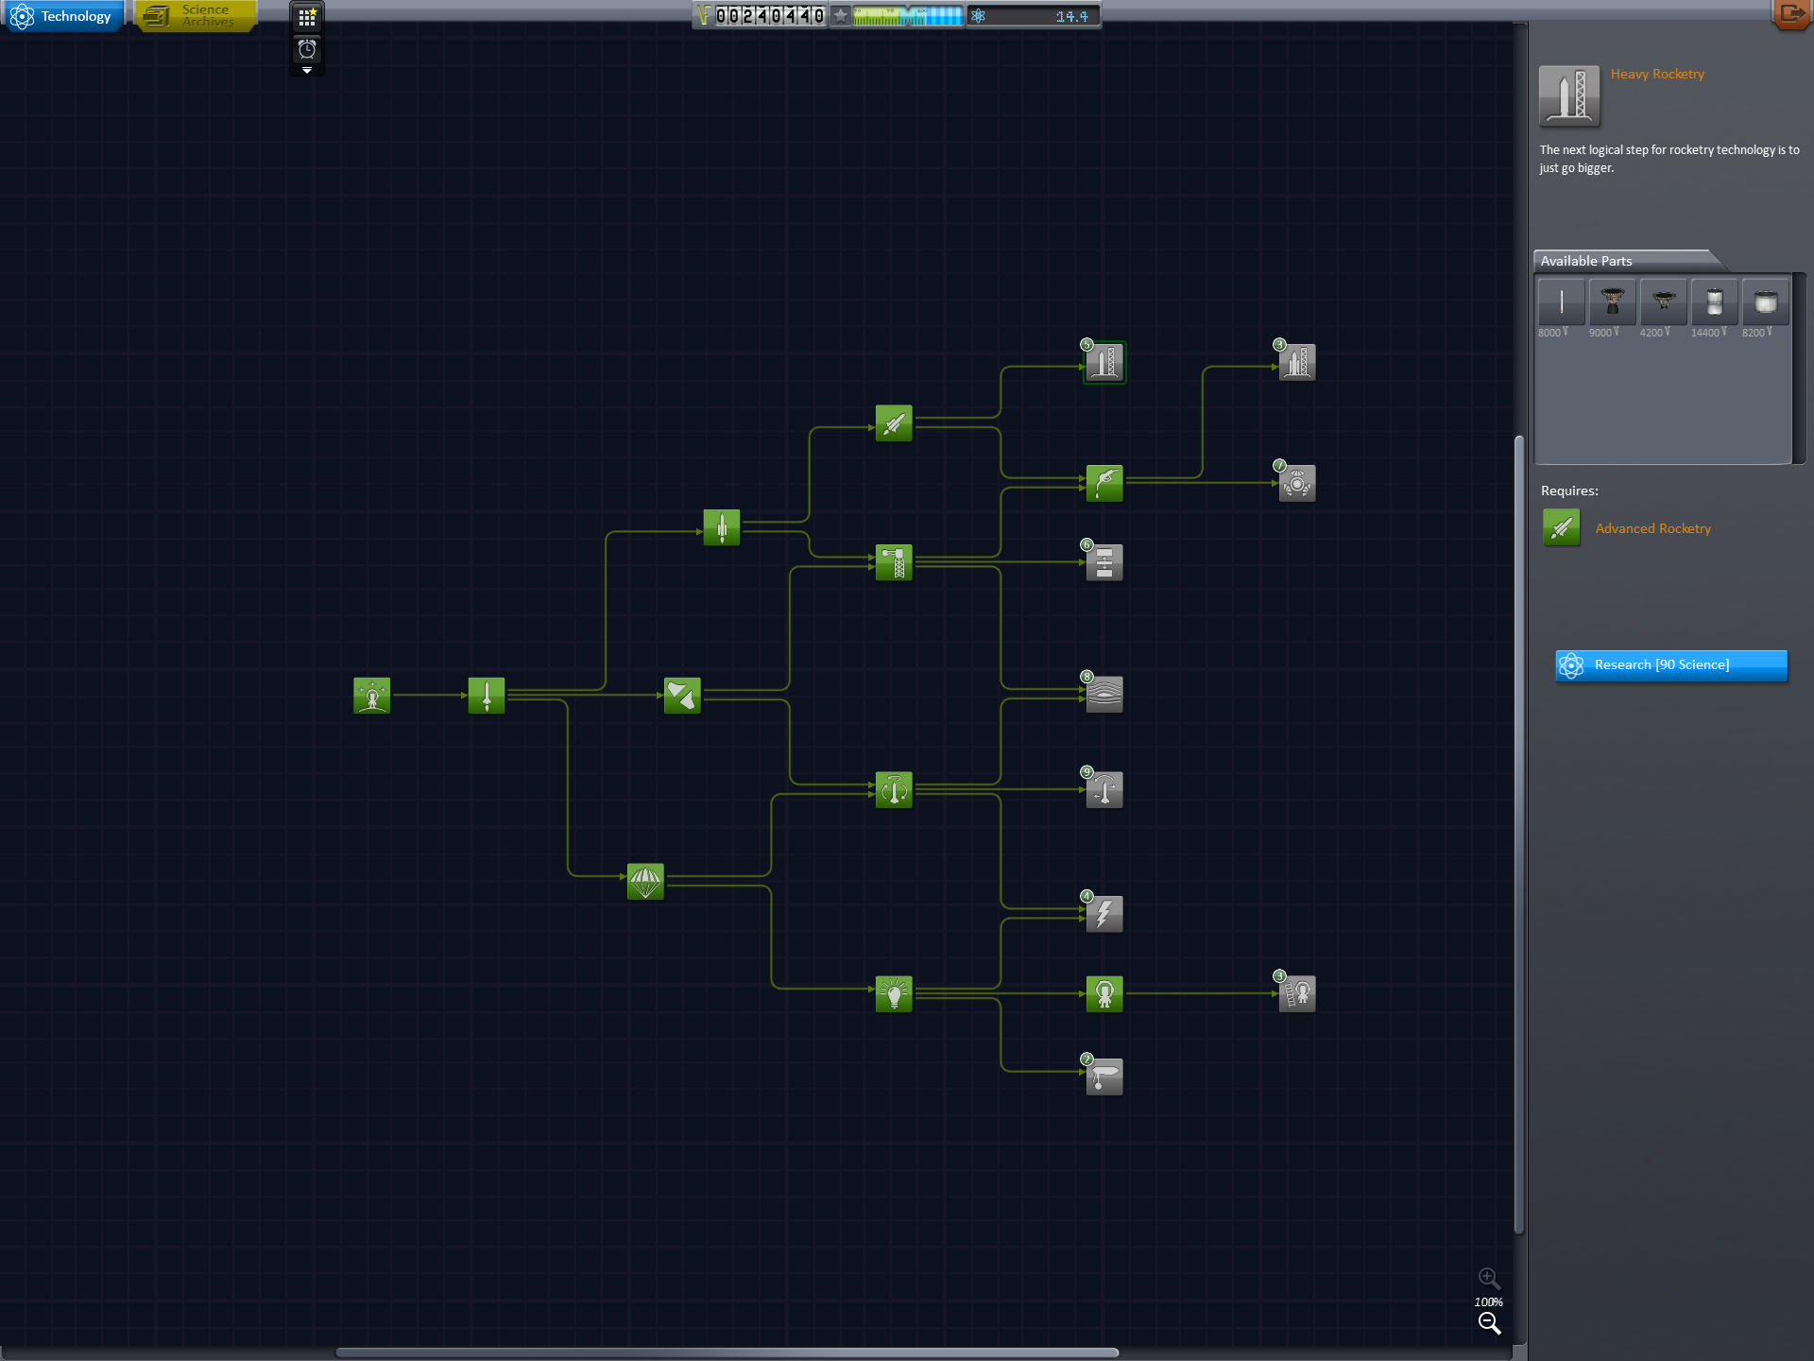
Task: Click the science points display showing 14.4
Action: (1034, 15)
